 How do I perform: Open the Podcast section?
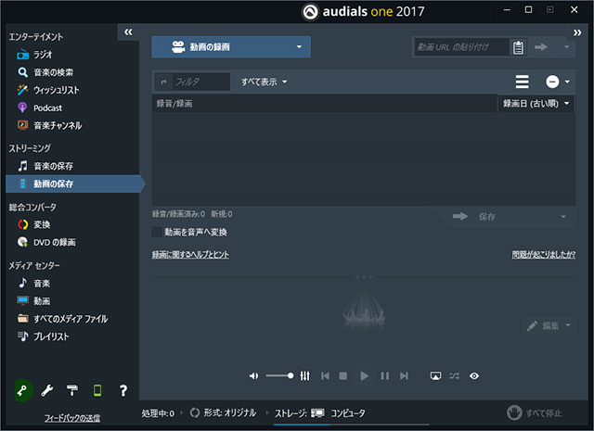click(x=39, y=108)
